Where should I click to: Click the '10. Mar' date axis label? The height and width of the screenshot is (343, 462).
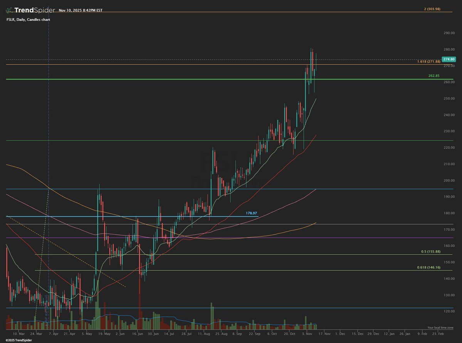pos(19,334)
